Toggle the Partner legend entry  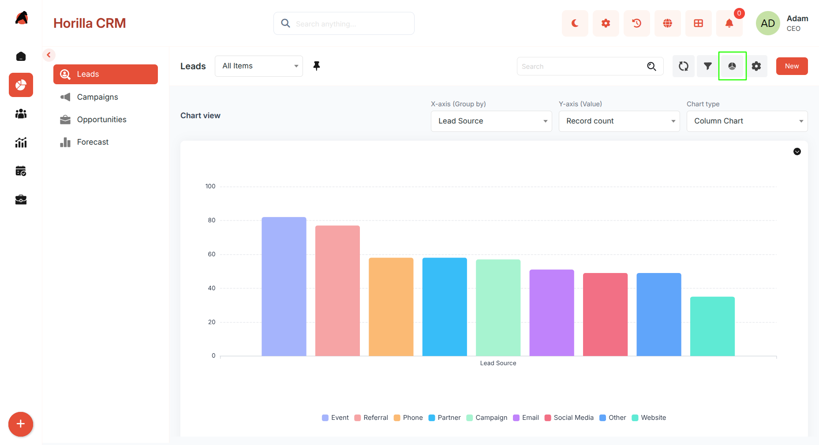click(445, 418)
